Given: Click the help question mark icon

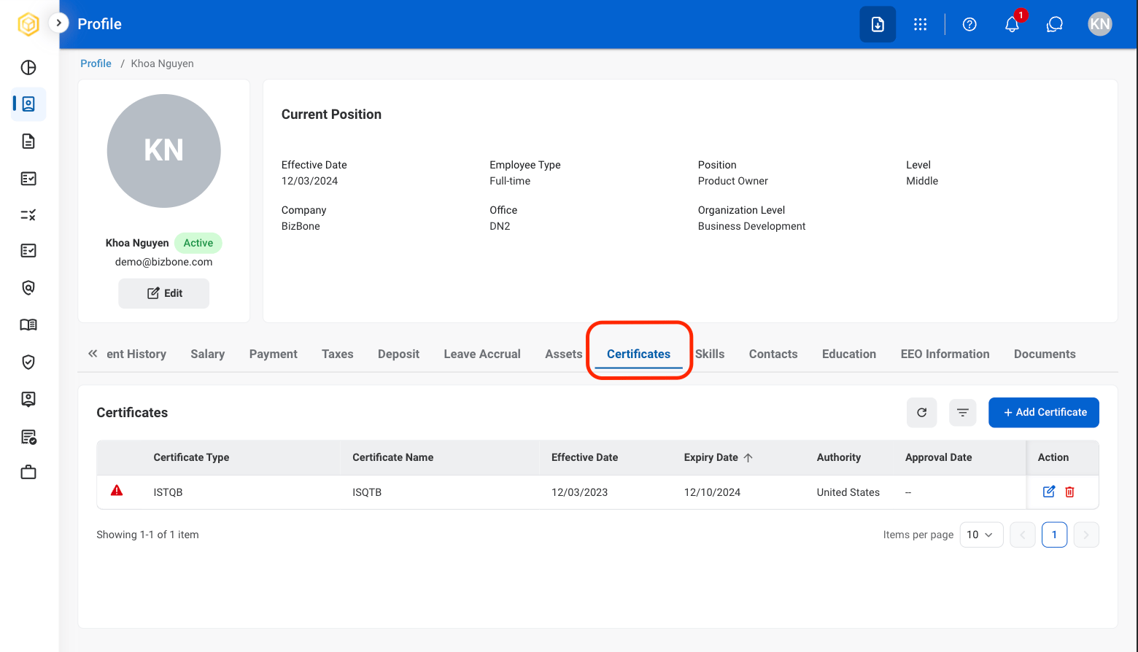Looking at the screenshot, I should click(x=969, y=24).
